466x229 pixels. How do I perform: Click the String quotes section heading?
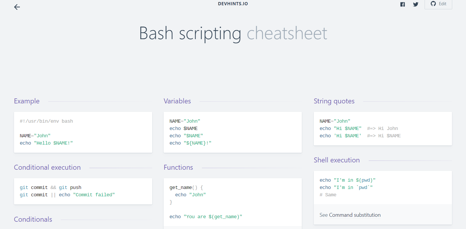click(x=334, y=101)
